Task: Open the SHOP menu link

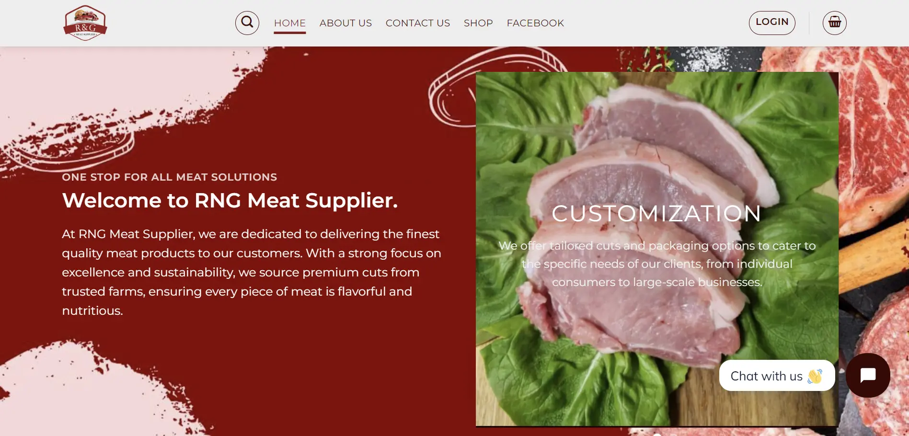Action: [478, 23]
